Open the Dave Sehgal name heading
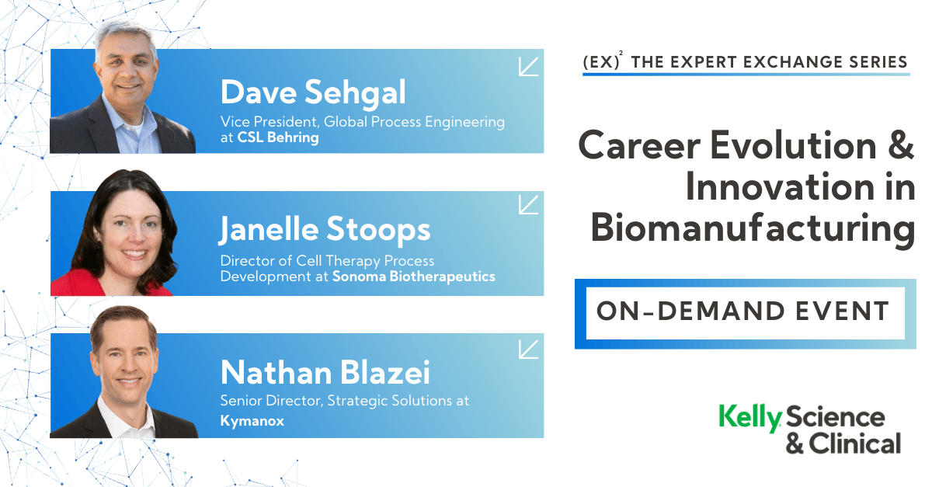Viewport: 932px width, 487px height. pos(313,92)
